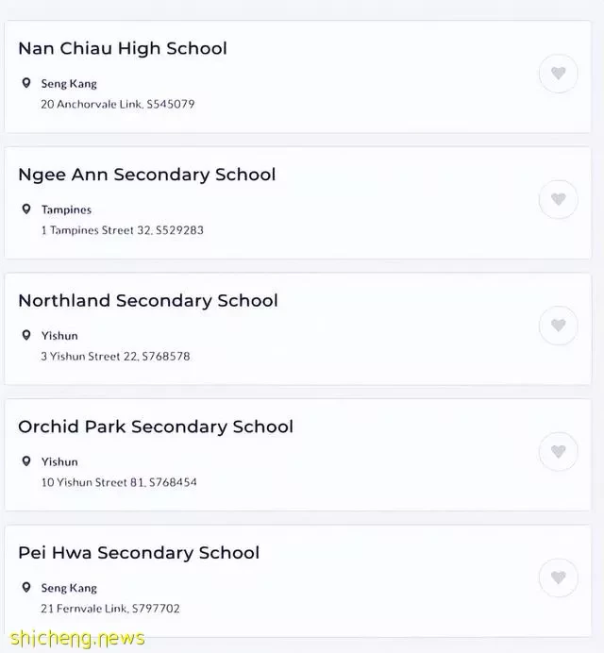Click location pin beside Seng Kang, Nan Chiau
The width and height of the screenshot is (604, 653).
[x=26, y=83]
